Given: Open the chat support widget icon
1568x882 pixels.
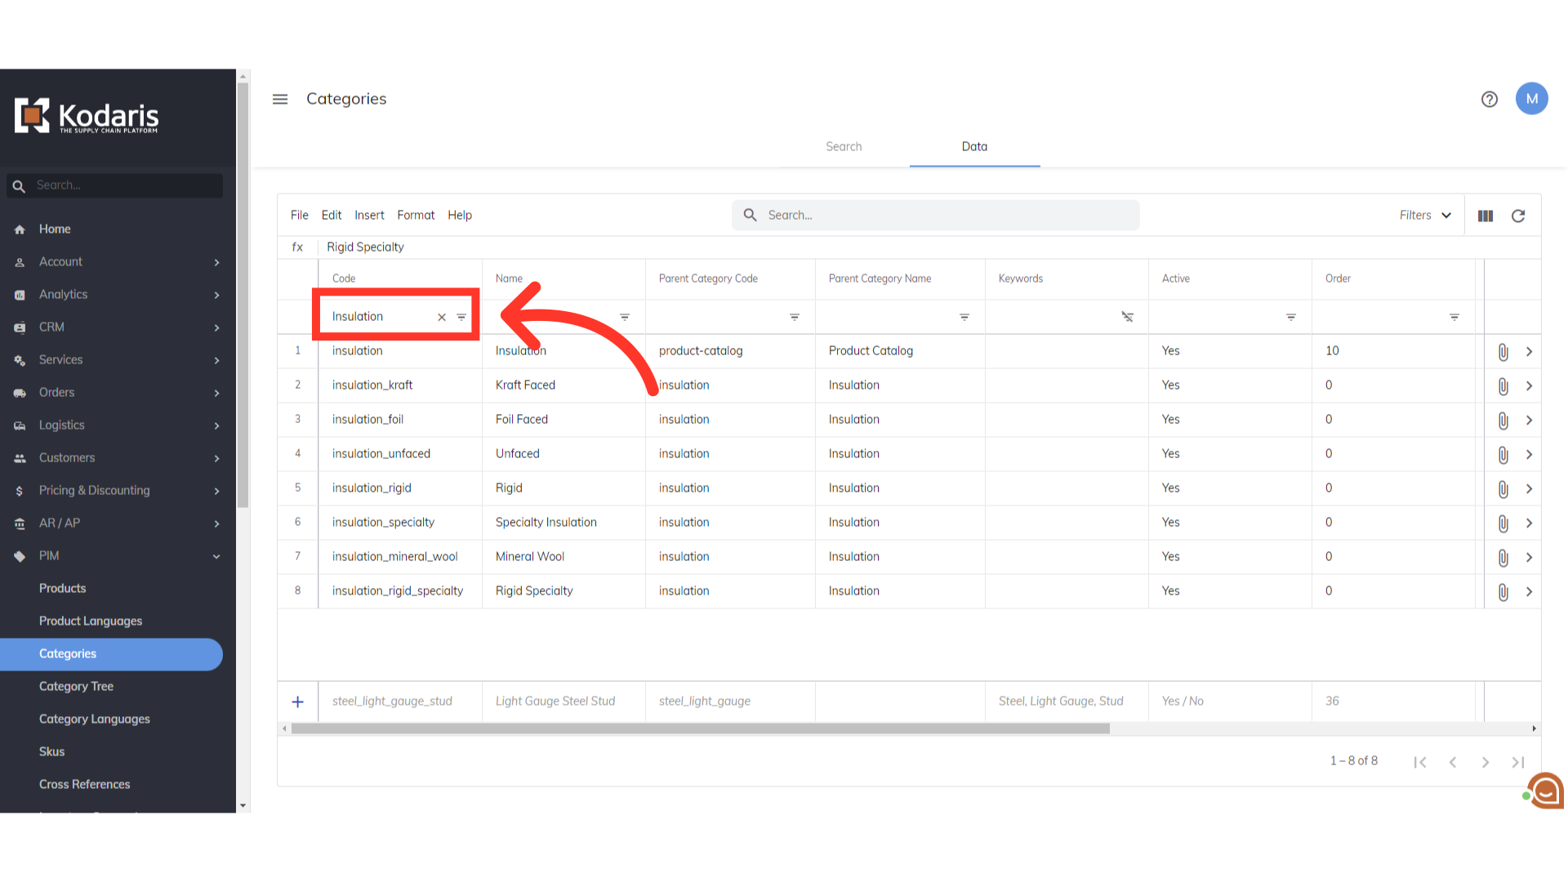Looking at the screenshot, I should pyautogui.click(x=1545, y=791).
